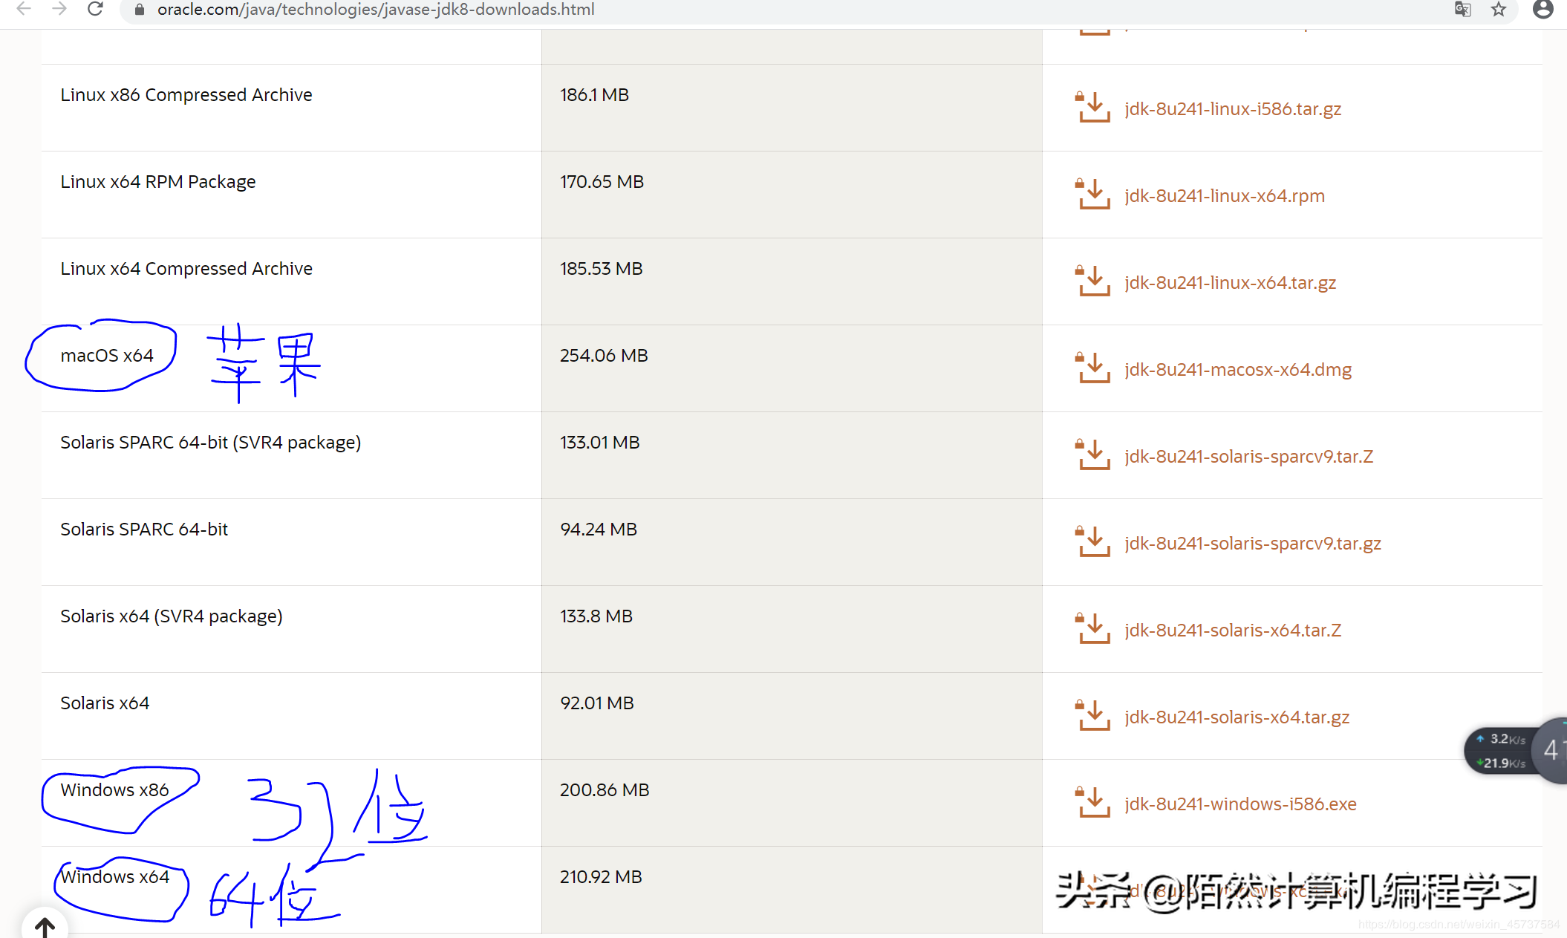Screen dimensions: 1567x938
Task: Open the jdk-8u241-solaris-sparcv9.tar.gz link
Action: click(1253, 543)
